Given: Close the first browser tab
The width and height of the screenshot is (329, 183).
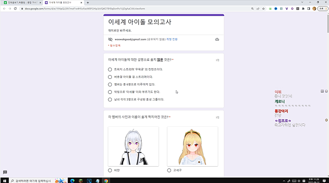Looking at the screenshot, I should coord(40,2).
